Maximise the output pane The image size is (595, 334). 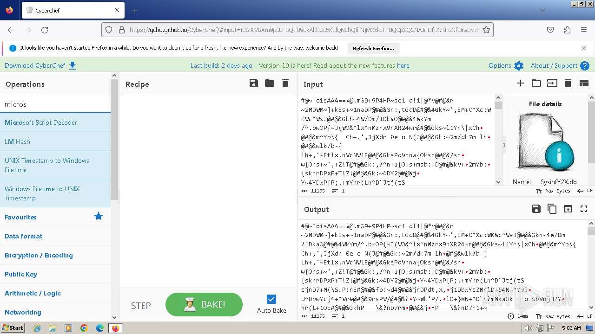pos(584,209)
